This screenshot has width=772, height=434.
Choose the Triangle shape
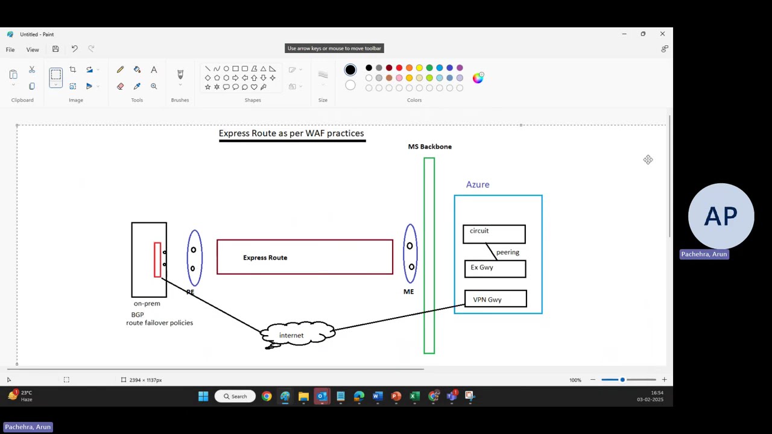(x=263, y=69)
